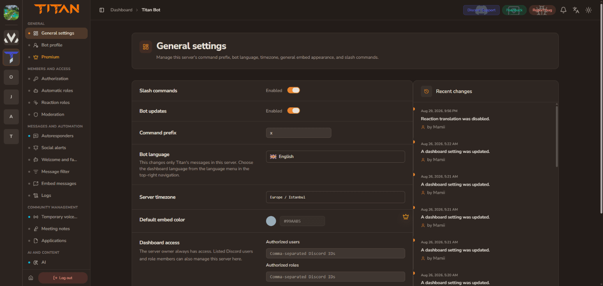
Task: Open dashboard language menu icon
Action: 576,10
